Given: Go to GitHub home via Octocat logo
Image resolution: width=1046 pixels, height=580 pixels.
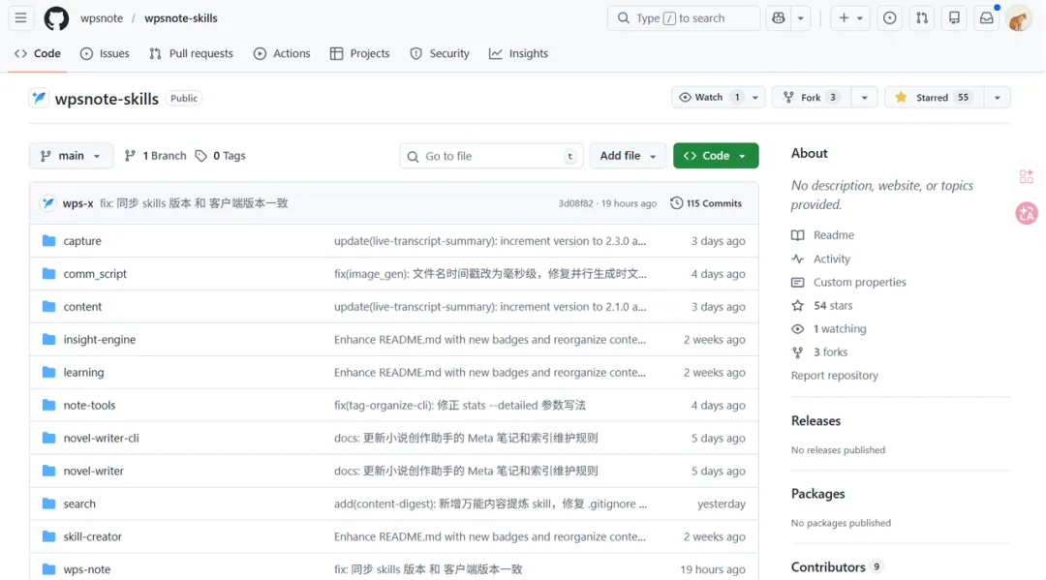Looking at the screenshot, I should click(56, 18).
